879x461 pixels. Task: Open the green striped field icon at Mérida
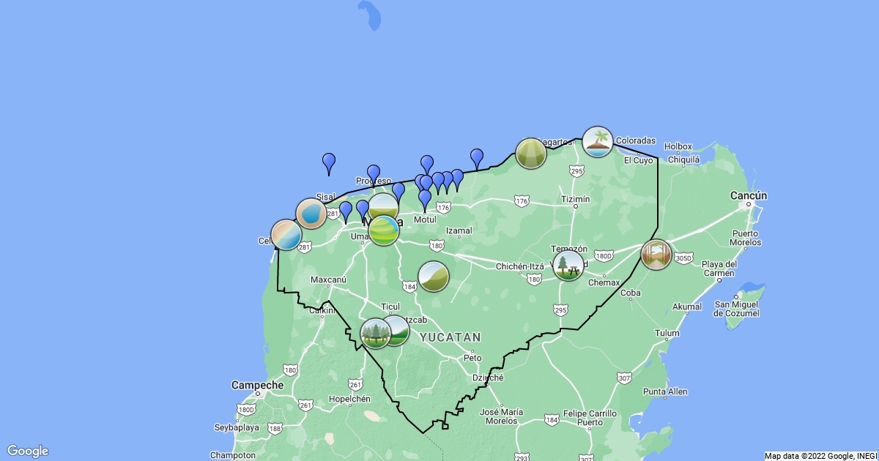[384, 230]
